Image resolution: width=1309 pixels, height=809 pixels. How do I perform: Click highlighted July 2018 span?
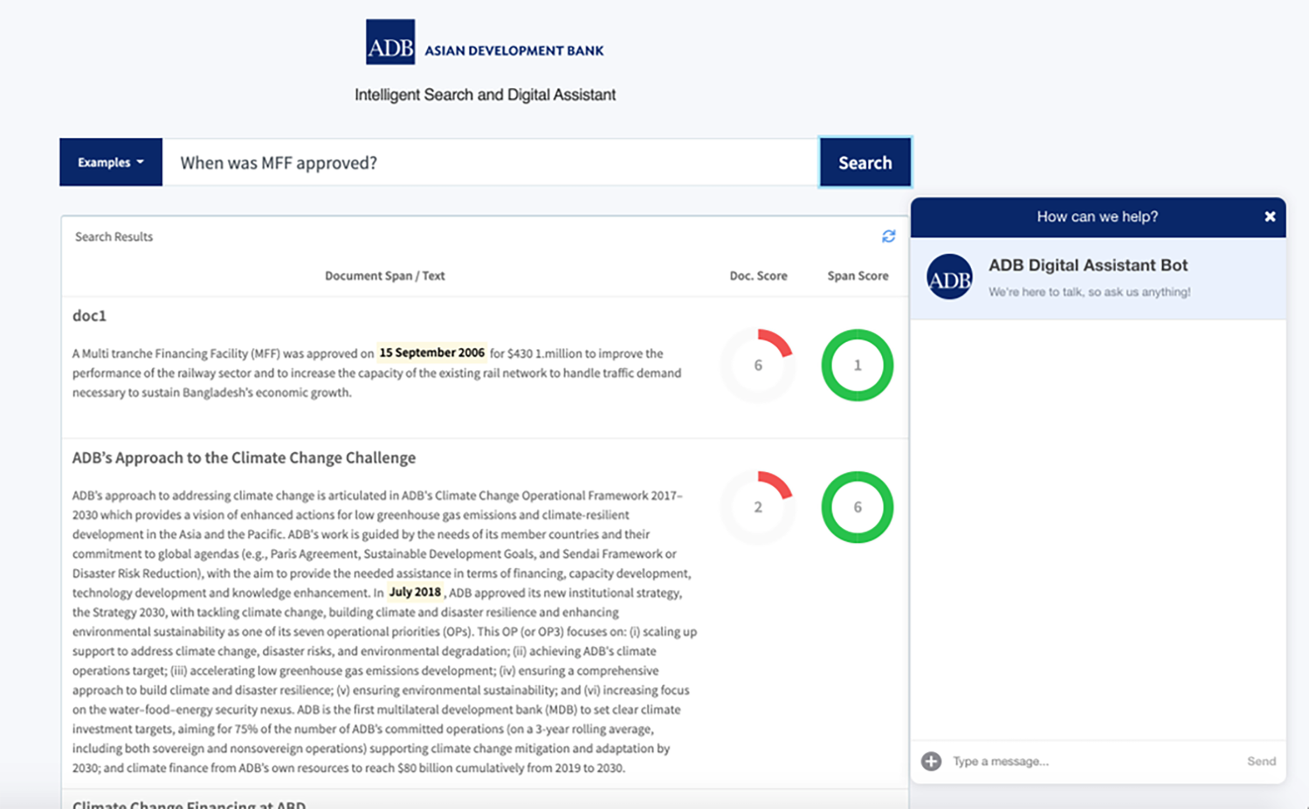(414, 592)
